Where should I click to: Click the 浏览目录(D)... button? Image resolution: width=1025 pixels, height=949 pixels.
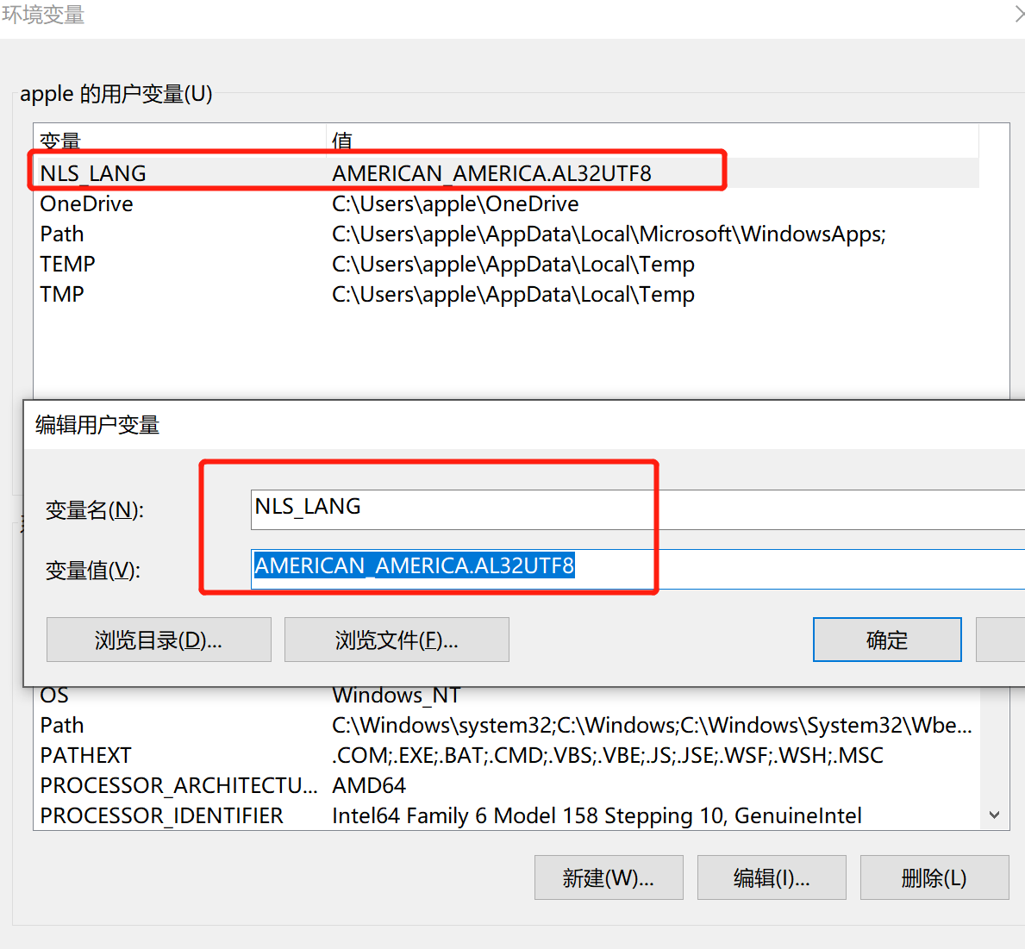(x=159, y=640)
